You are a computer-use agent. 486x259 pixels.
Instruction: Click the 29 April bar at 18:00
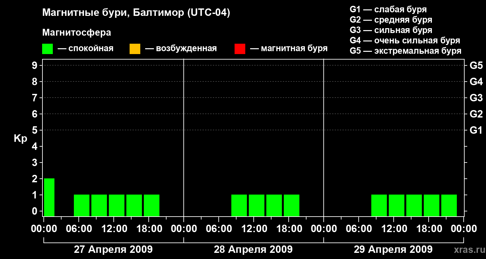click(x=432, y=205)
